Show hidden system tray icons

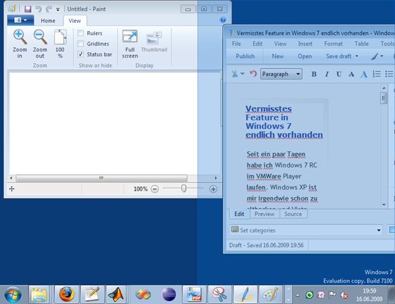(x=298, y=295)
